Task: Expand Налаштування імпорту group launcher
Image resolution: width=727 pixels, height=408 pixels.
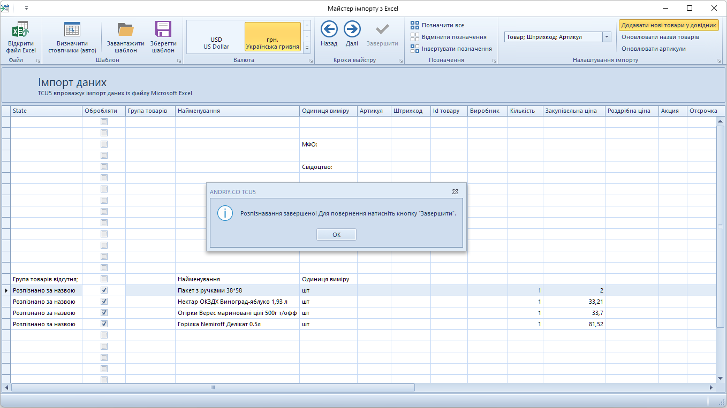Action: 718,61
